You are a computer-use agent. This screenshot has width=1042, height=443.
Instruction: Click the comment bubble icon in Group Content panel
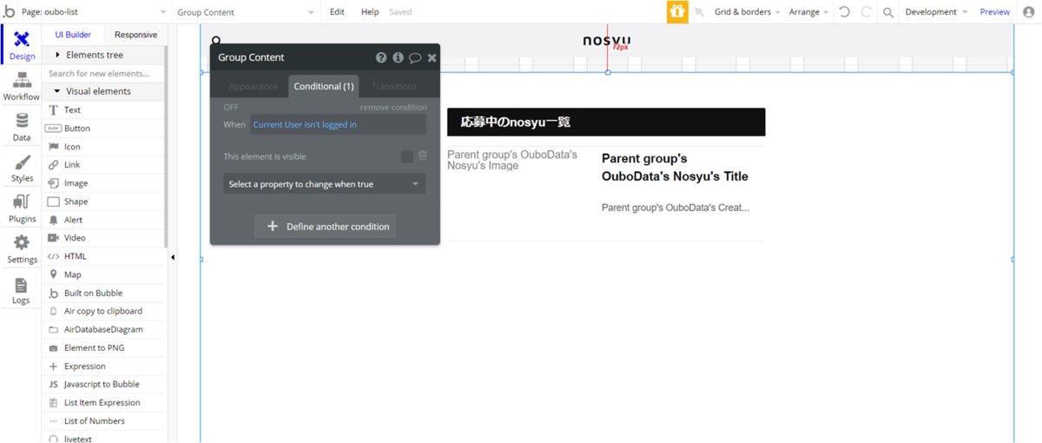tap(415, 57)
